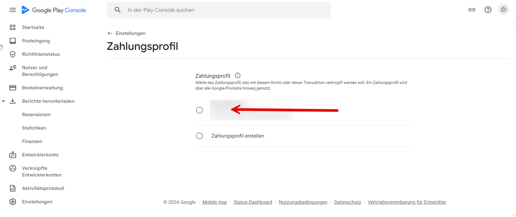
Task: Open the help question mark icon
Action: (488, 10)
